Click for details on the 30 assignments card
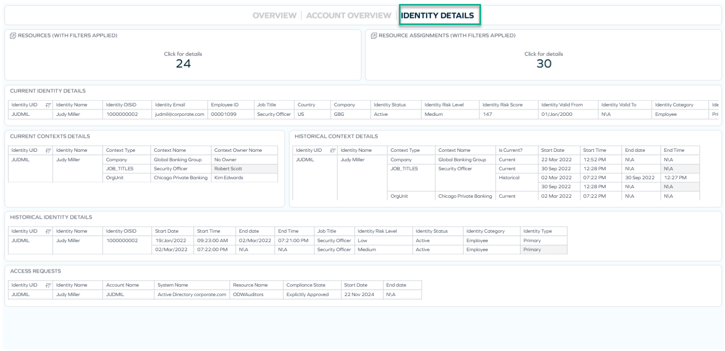 point(544,56)
